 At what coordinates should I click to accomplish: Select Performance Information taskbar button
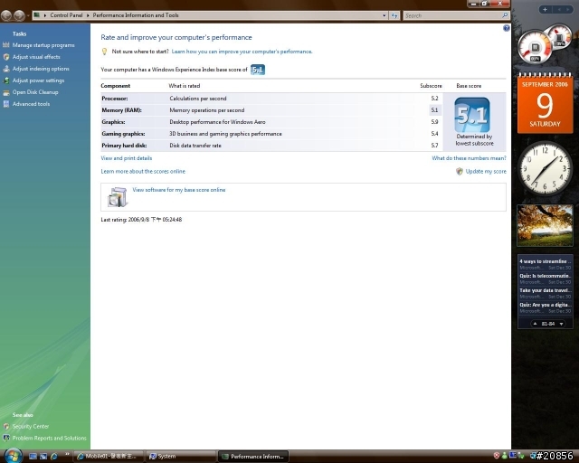[253, 457]
